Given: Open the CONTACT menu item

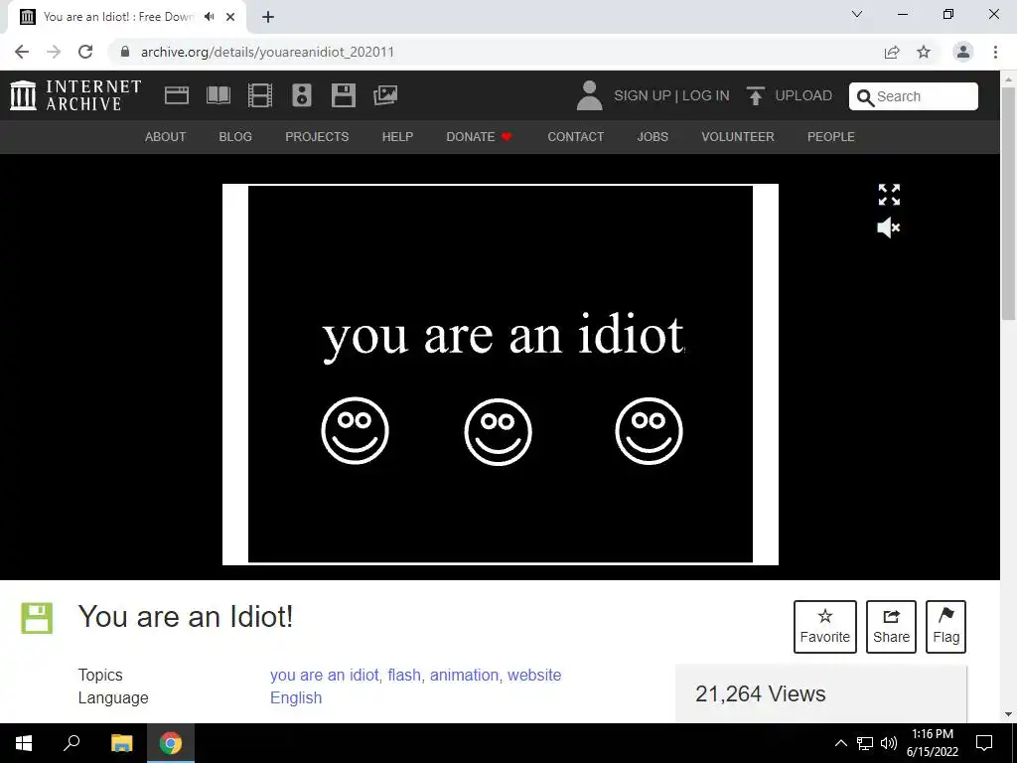Looking at the screenshot, I should click(x=576, y=137).
